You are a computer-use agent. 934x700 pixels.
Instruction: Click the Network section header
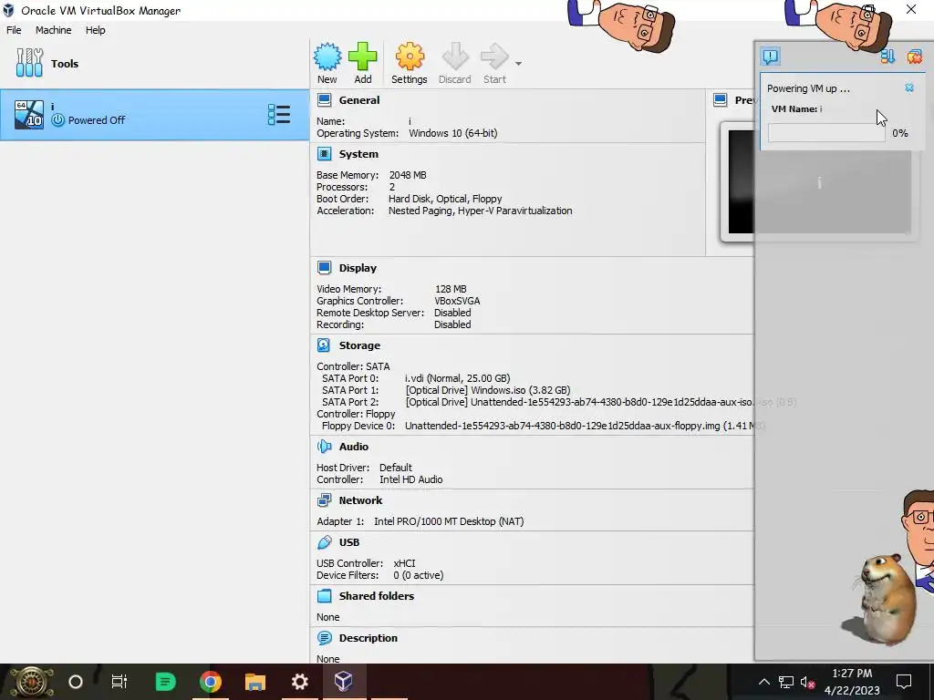[360, 500]
